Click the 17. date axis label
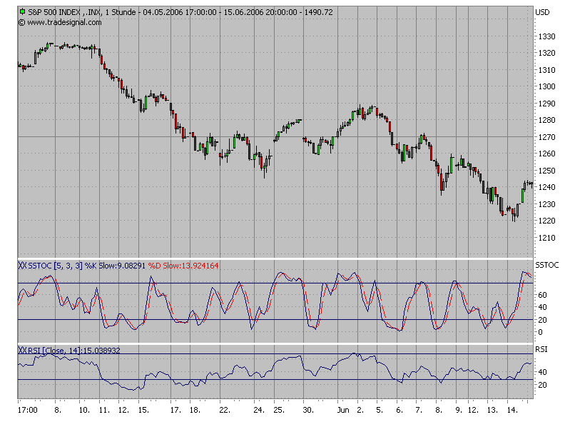This screenshot has width=575, height=422. tap(175, 410)
